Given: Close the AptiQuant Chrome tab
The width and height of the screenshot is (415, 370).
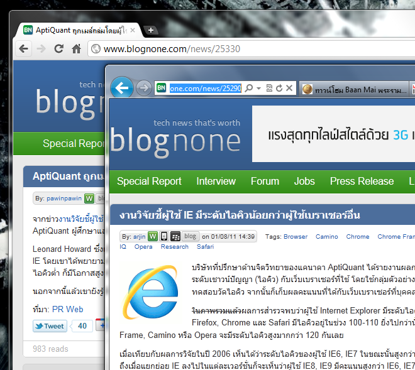Looking at the screenshot, I should tap(133, 30).
